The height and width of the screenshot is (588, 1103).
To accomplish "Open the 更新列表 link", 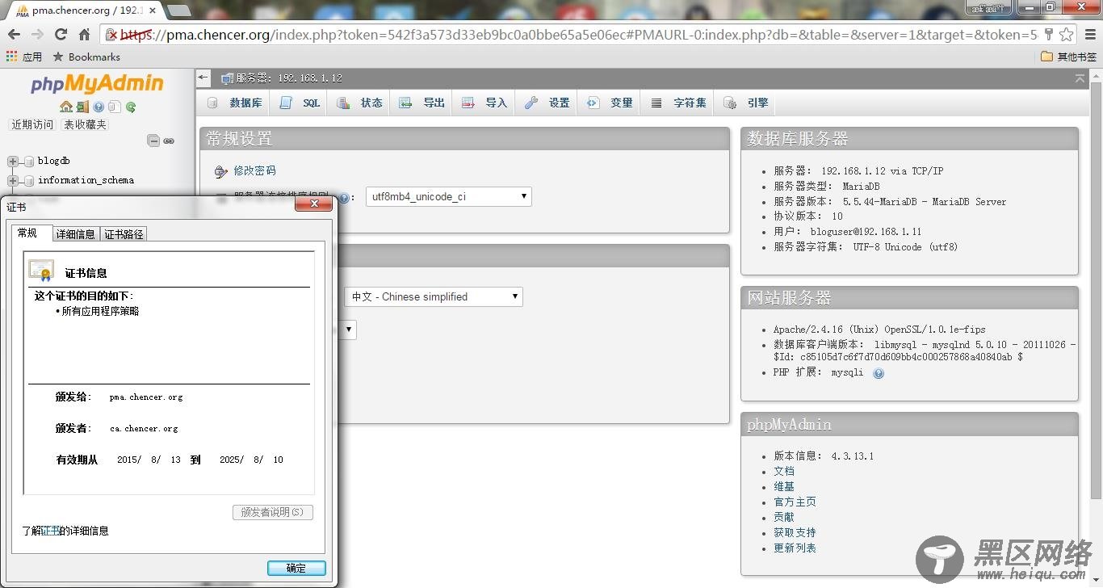I will click(x=795, y=548).
